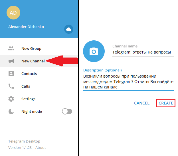Click the Calls phone icon
178x156 pixels.
pos(11,86)
